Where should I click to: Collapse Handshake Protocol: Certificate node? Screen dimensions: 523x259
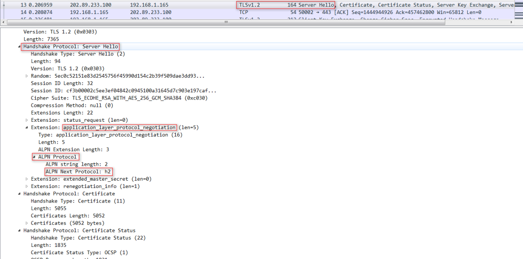pos(19,194)
